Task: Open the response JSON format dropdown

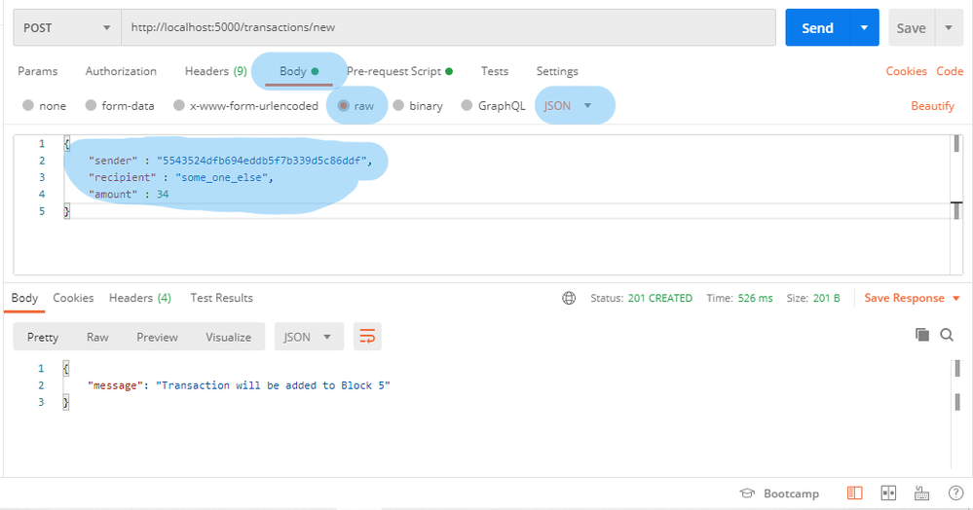Action: point(309,337)
